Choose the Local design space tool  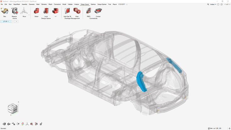pos(46,12)
